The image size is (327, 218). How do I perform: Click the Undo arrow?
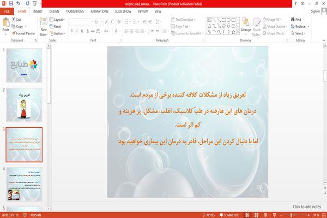click(x=18, y=3)
